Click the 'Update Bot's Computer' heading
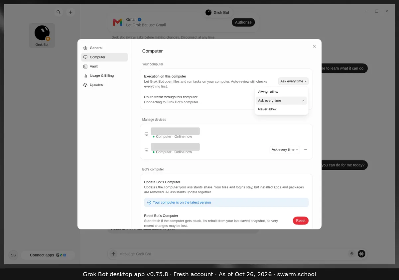The height and width of the screenshot is (280, 399). pos(162,182)
